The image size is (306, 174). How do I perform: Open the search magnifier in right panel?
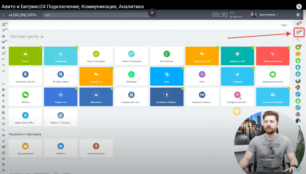tap(298, 40)
